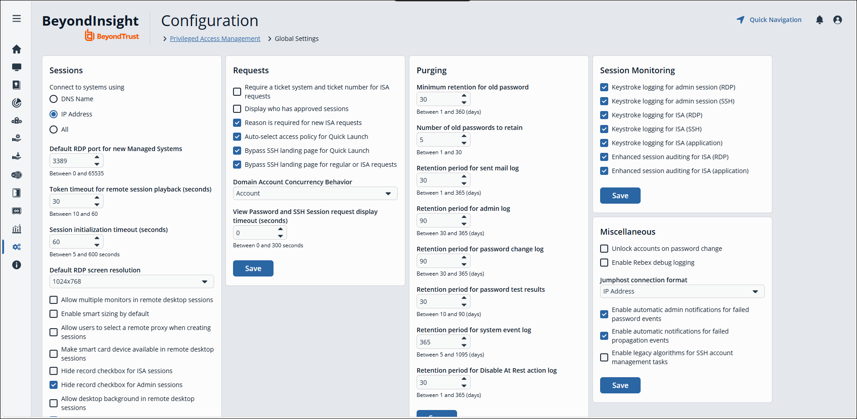This screenshot has height=419, width=857.
Task: Select the IP Address radio button
Action: [x=54, y=114]
